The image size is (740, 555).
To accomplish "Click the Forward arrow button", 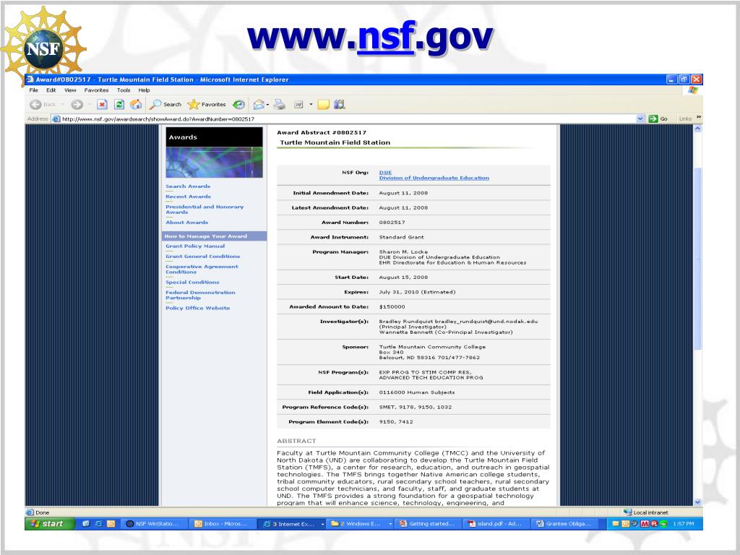I will point(77,105).
